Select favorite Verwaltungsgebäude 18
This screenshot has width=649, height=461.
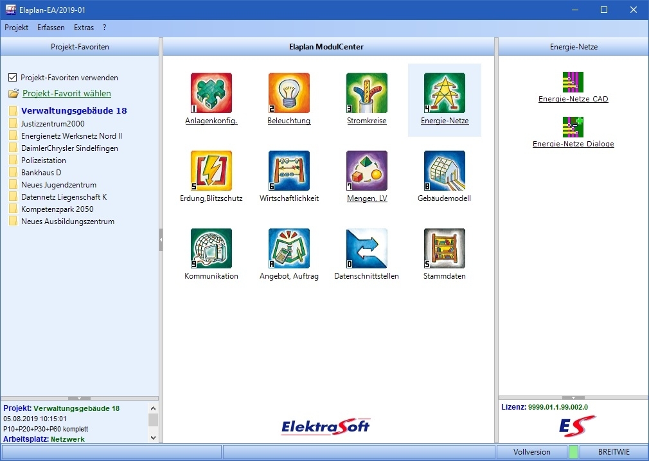(74, 111)
